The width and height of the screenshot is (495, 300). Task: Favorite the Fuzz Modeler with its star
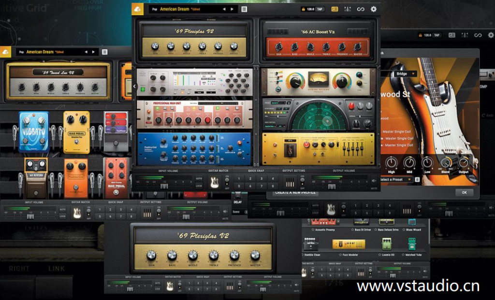click(340, 255)
